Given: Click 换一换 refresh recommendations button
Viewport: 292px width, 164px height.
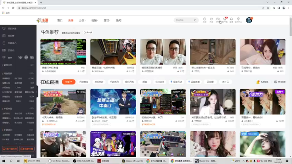Looking at the screenshot, I should (x=88, y=32).
